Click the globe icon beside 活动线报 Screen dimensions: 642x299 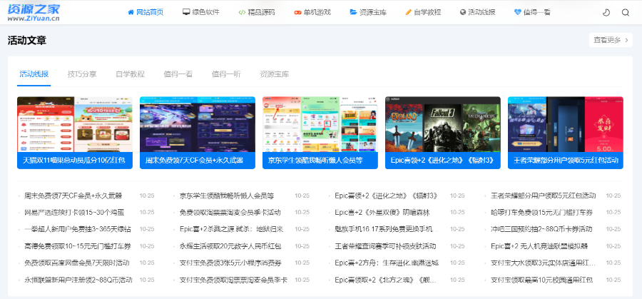coord(463,12)
